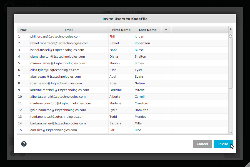Screen dimensions: 250x167
Task: Select email earl.rice@1sqtechnologies.com
Action: (69, 130)
